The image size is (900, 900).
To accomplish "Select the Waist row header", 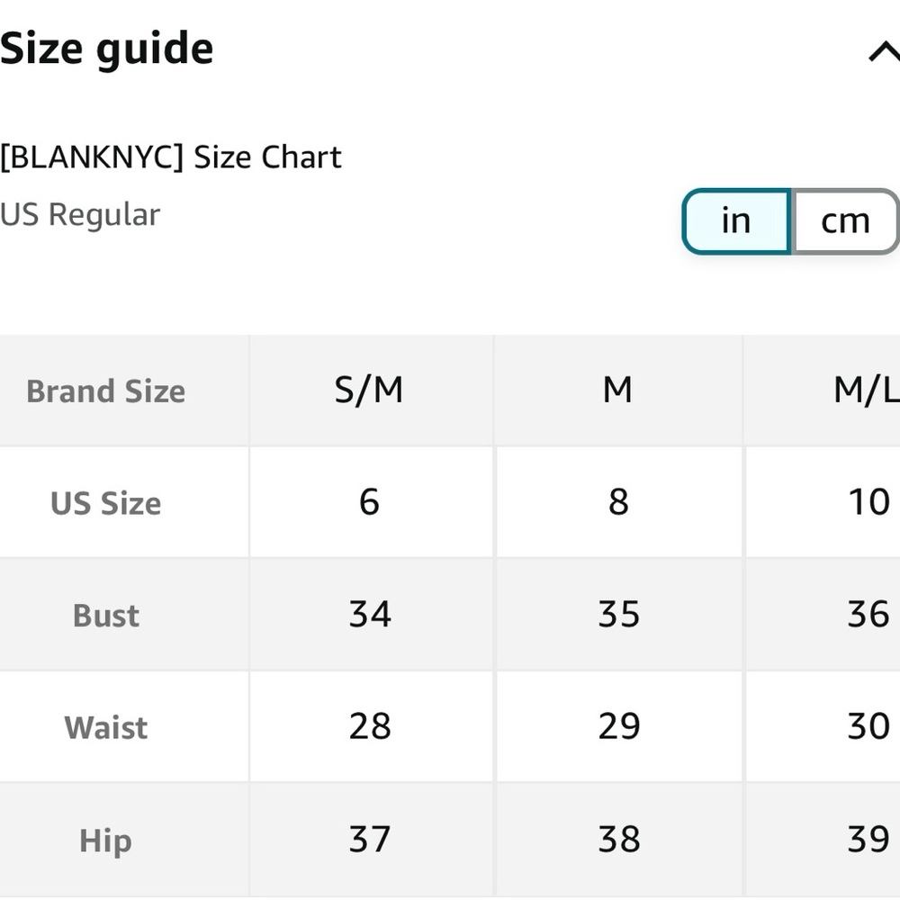I will [106, 727].
